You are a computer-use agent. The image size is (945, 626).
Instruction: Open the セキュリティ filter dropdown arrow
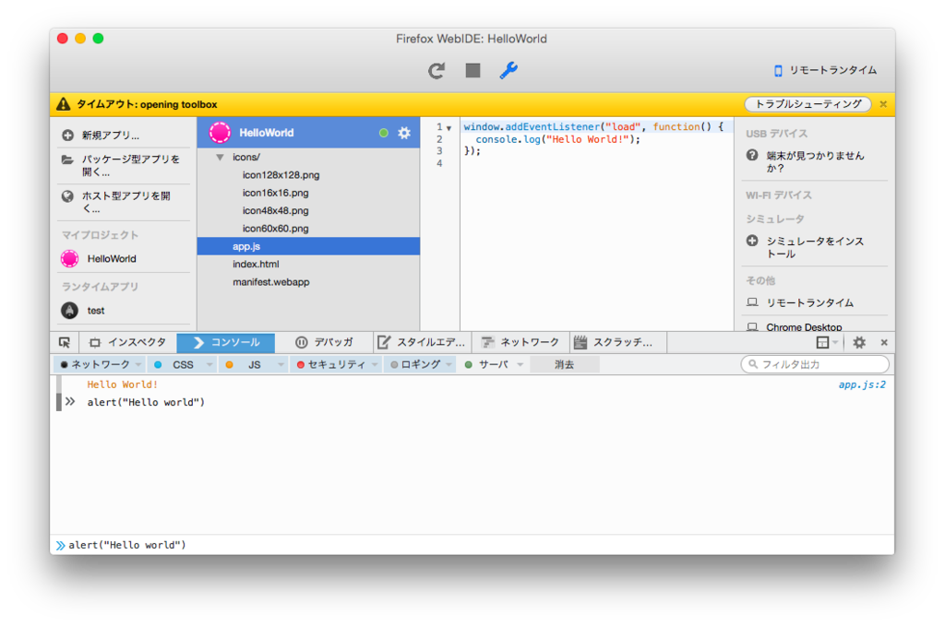click(x=375, y=365)
